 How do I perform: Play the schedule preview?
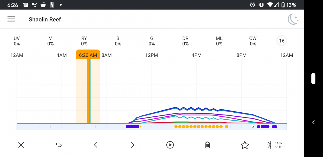[170, 145]
